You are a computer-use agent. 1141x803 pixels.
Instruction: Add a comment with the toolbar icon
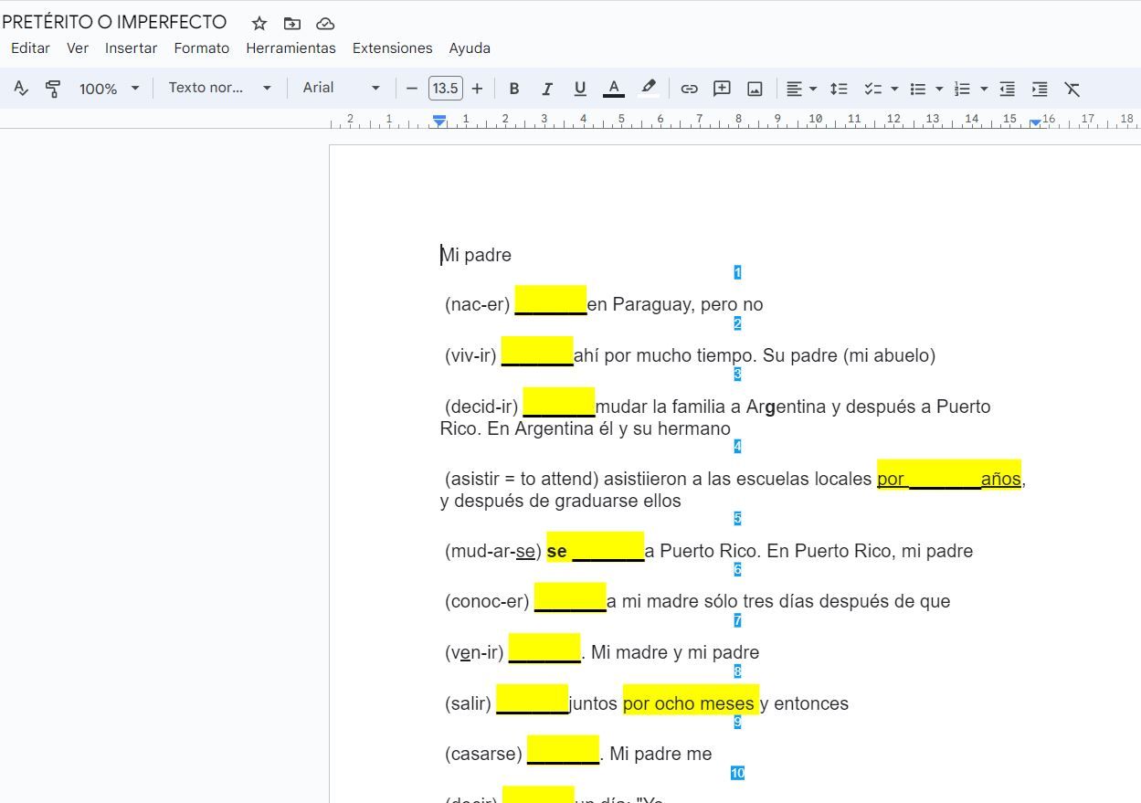coord(722,89)
